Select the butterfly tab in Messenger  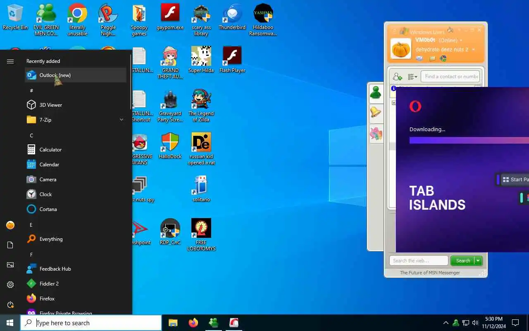pyautogui.click(x=376, y=133)
